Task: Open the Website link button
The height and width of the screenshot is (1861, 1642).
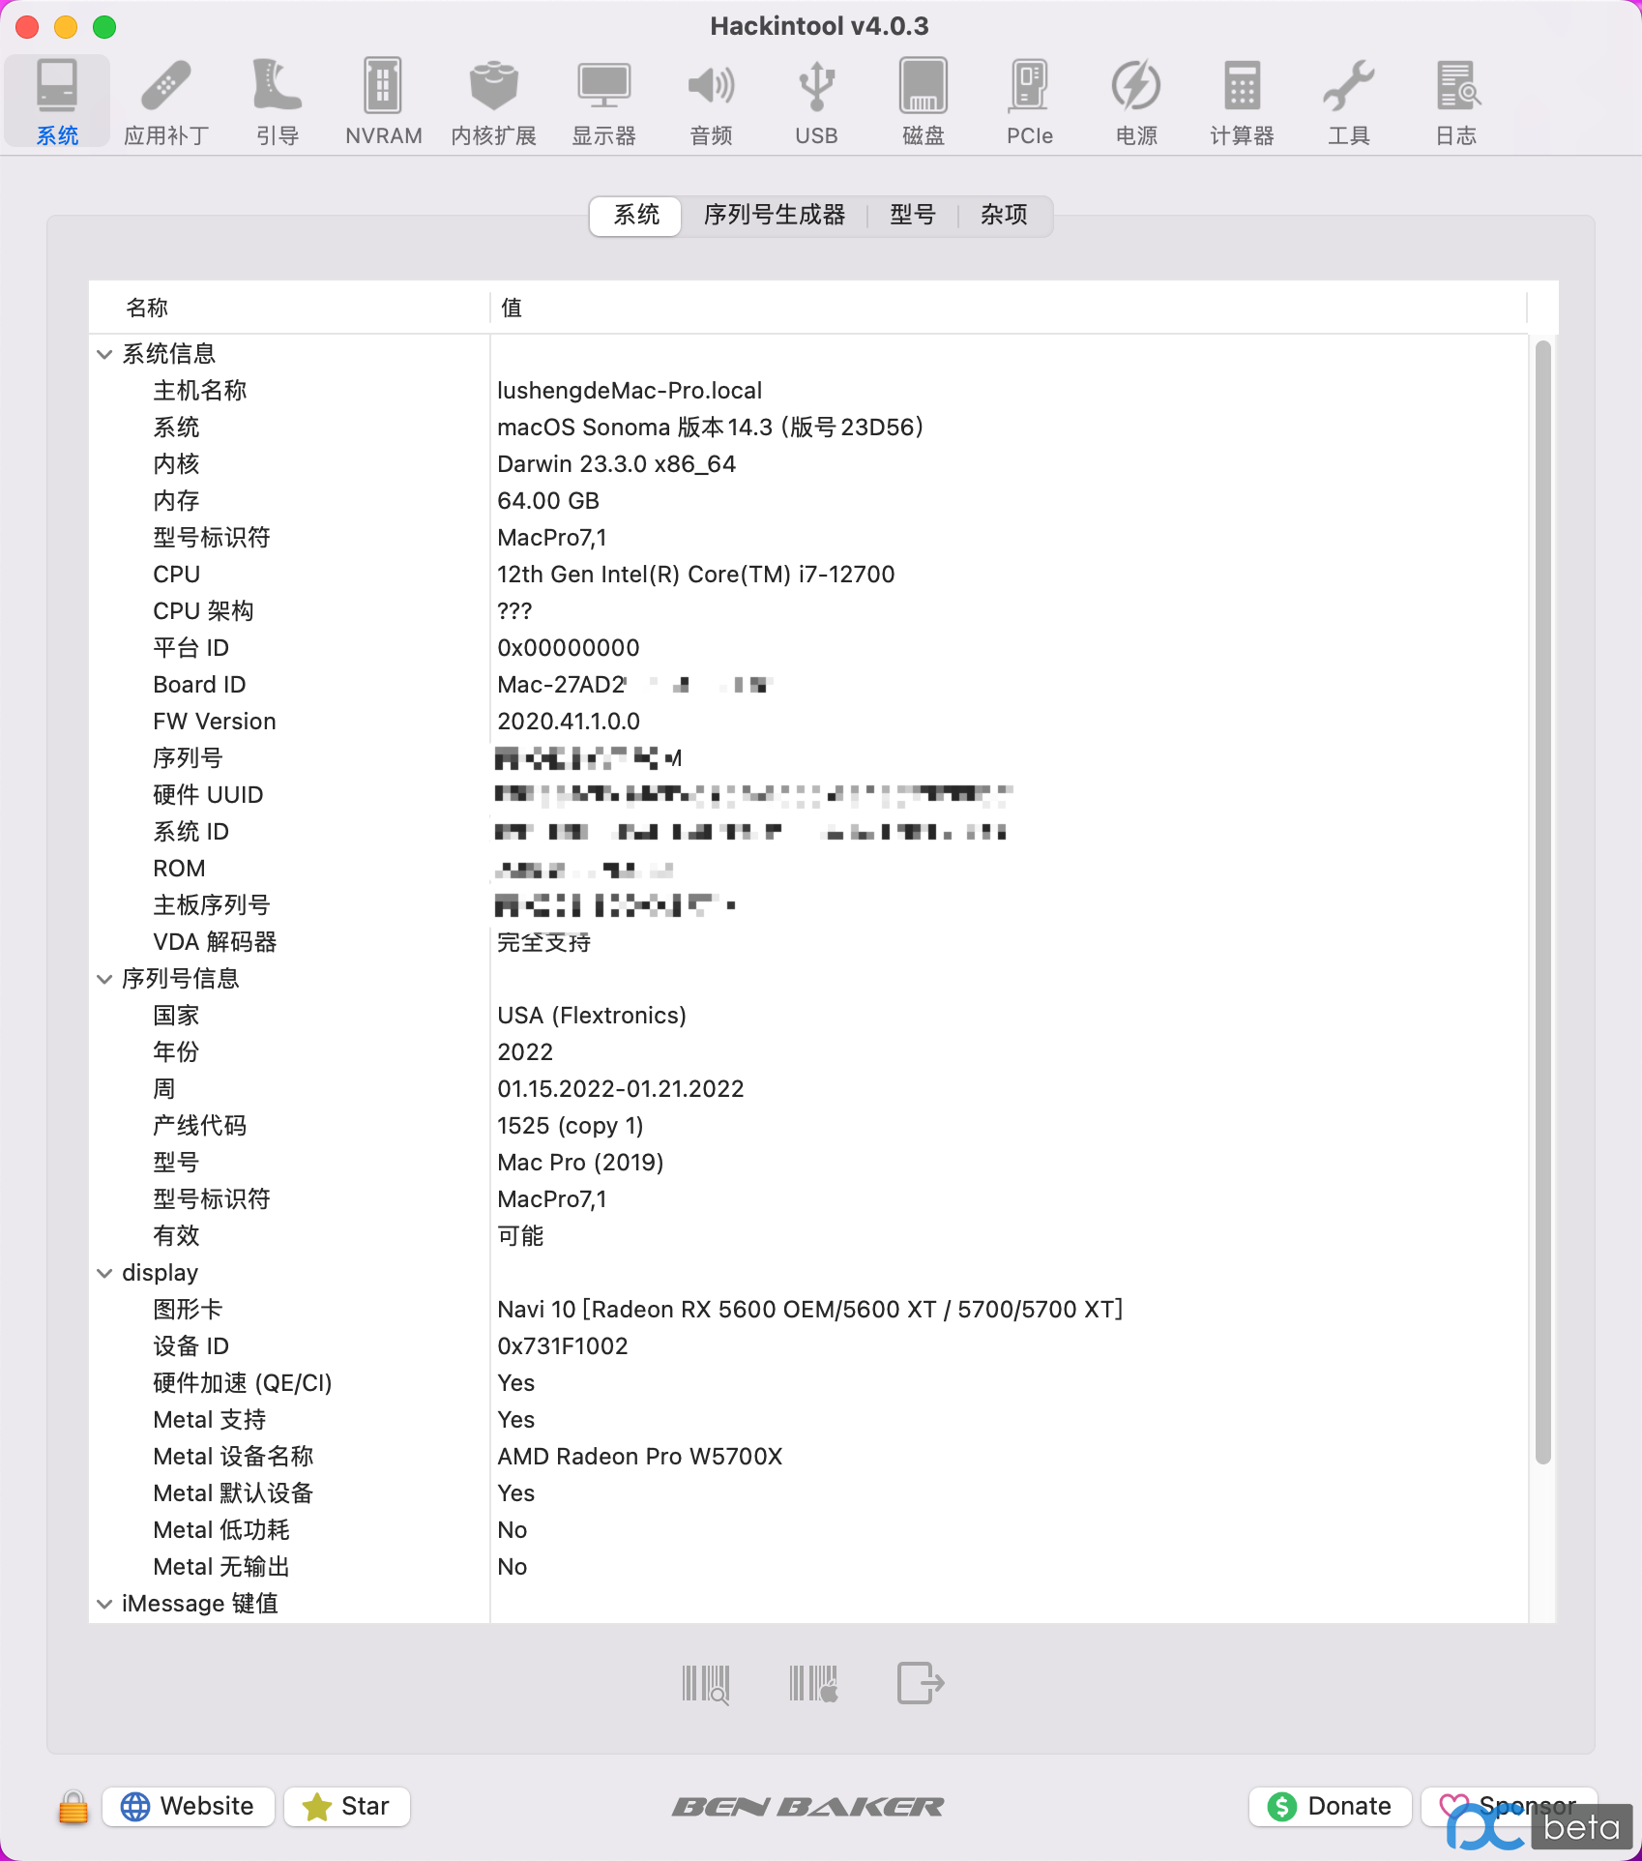Action: click(189, 1806)
